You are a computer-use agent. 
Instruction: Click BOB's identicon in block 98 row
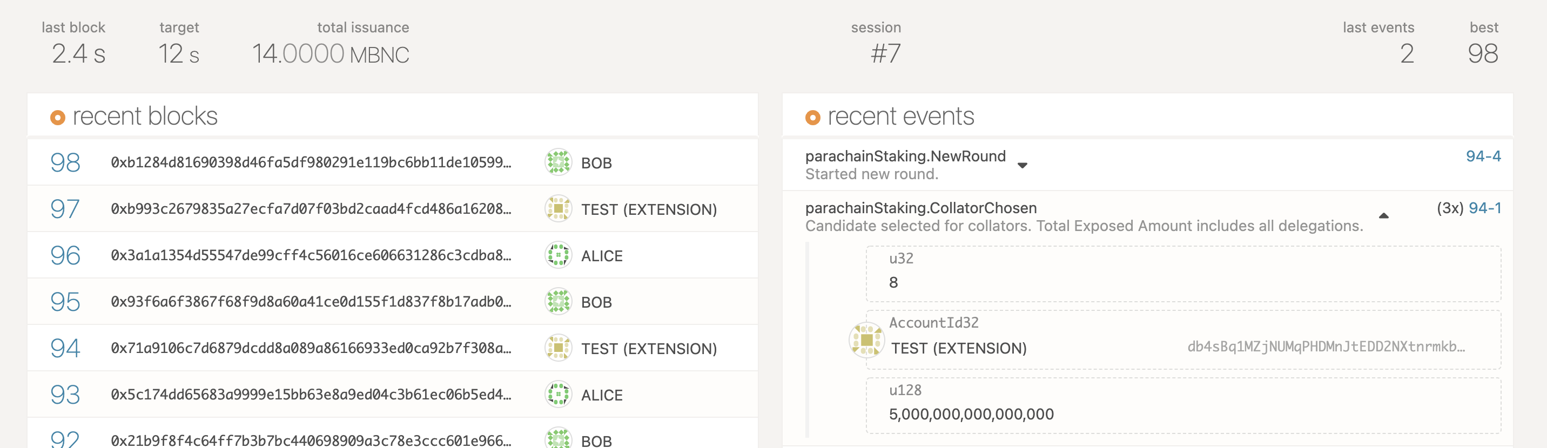558,162
